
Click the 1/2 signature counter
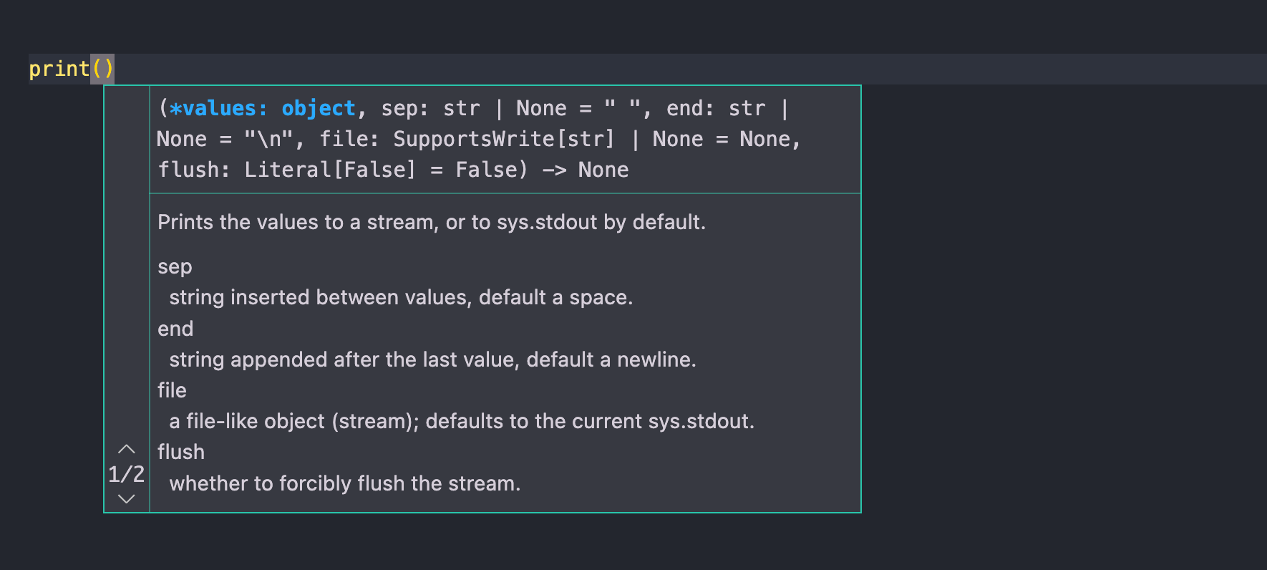tap(127, 474)
